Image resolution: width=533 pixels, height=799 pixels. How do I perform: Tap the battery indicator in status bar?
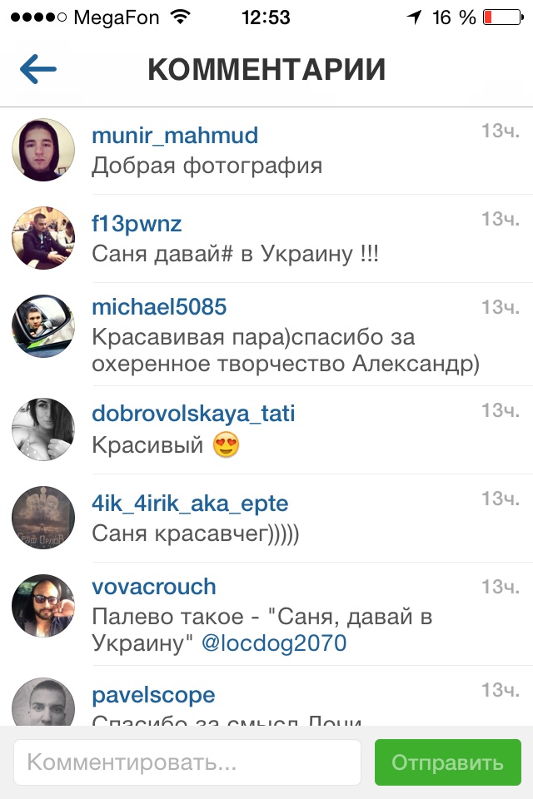503,17
